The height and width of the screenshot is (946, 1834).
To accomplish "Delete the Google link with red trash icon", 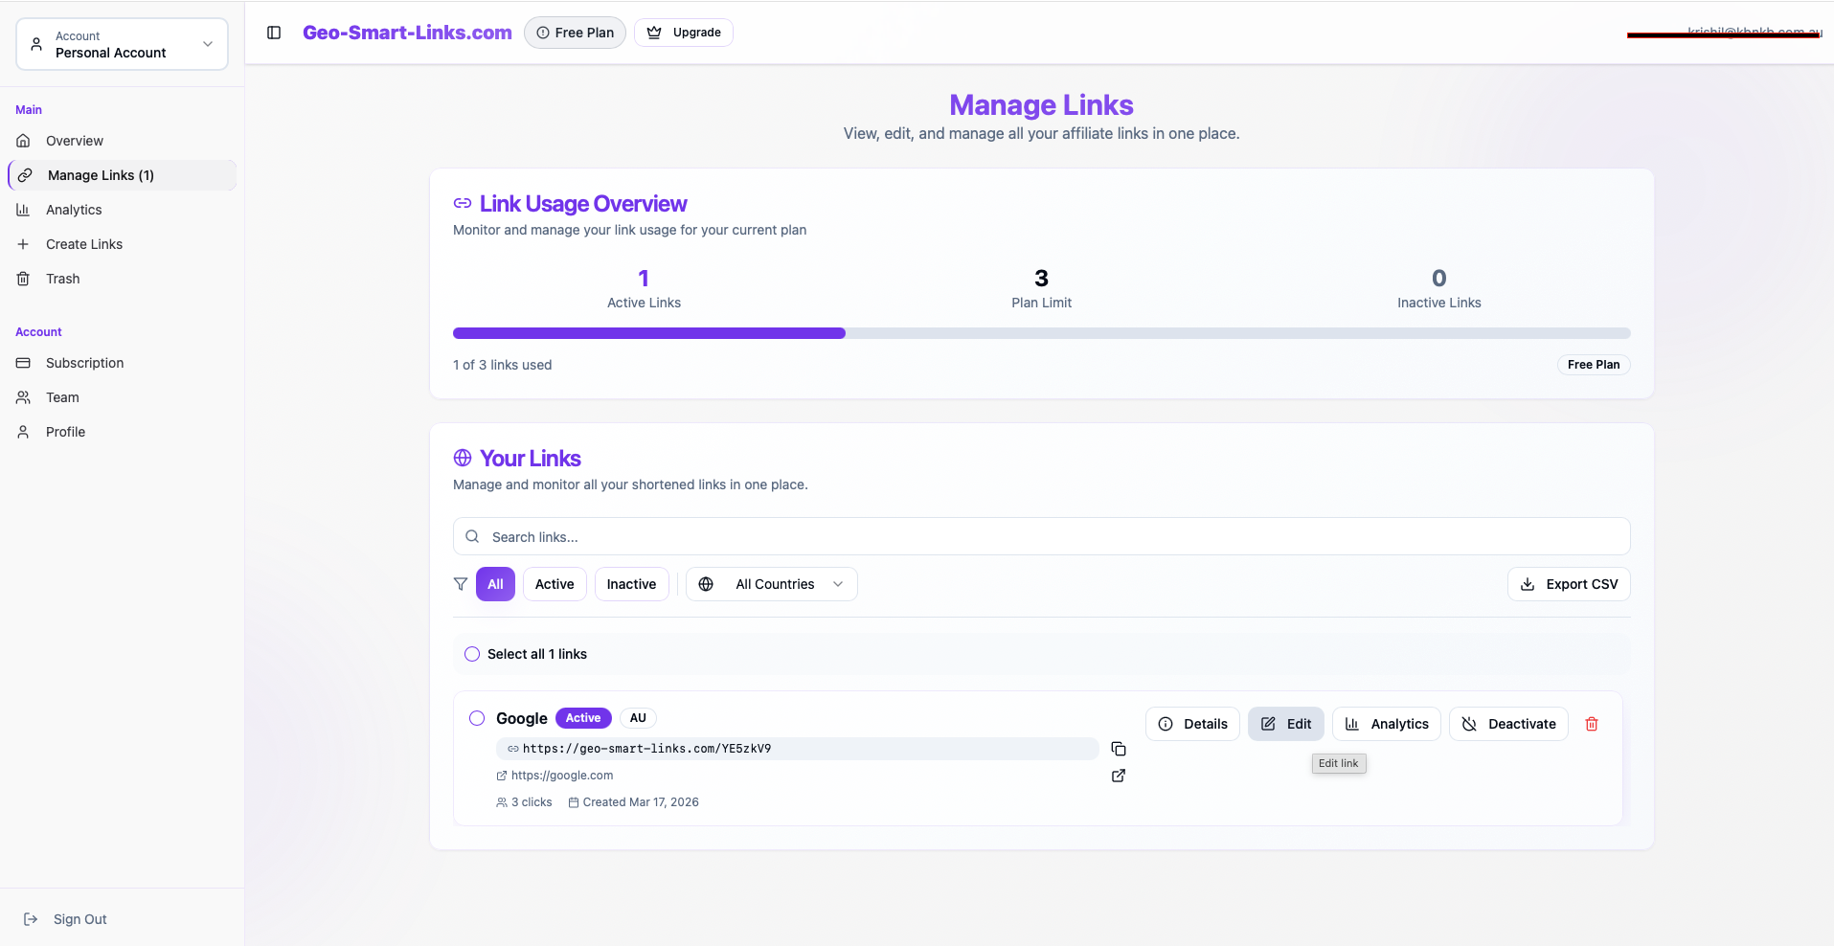I will tap(1592, 724).
